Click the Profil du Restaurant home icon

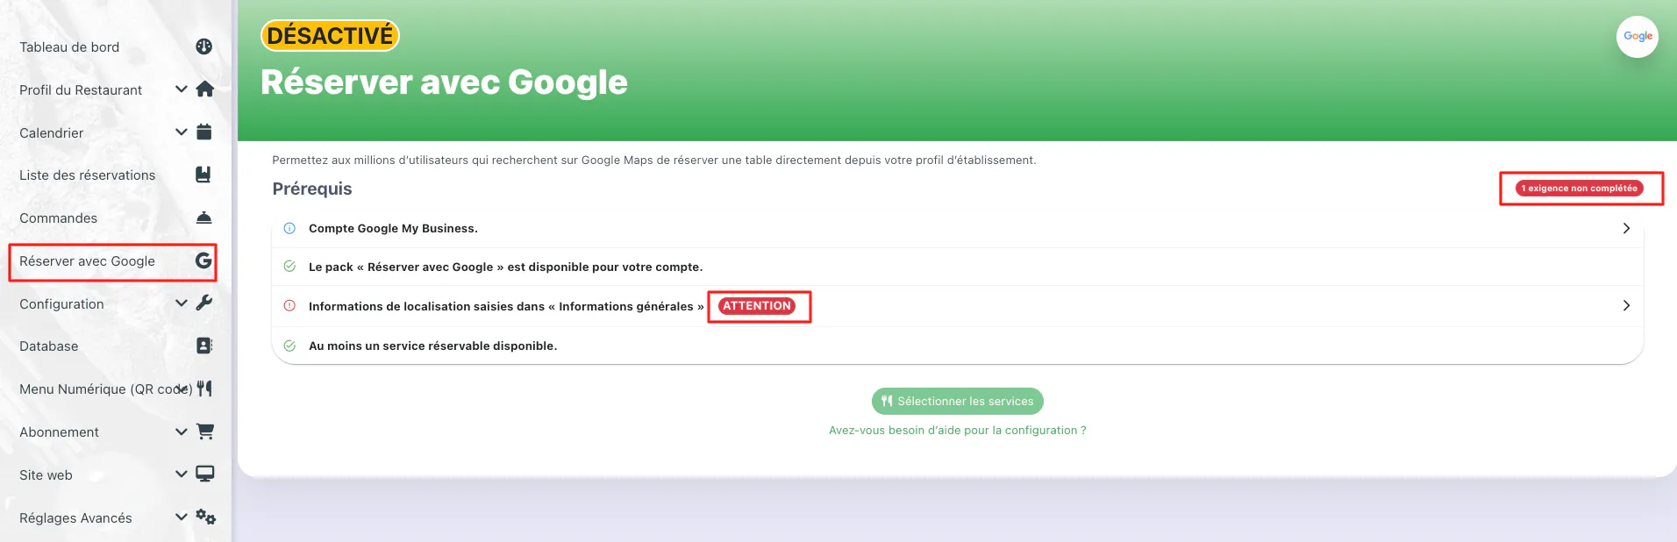pyautogui.click(x=205, y=89)
